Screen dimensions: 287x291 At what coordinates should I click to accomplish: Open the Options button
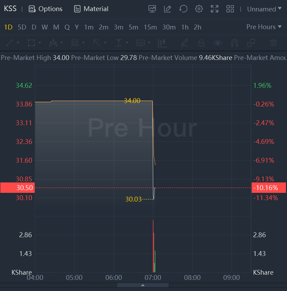[x=45, y=9]
